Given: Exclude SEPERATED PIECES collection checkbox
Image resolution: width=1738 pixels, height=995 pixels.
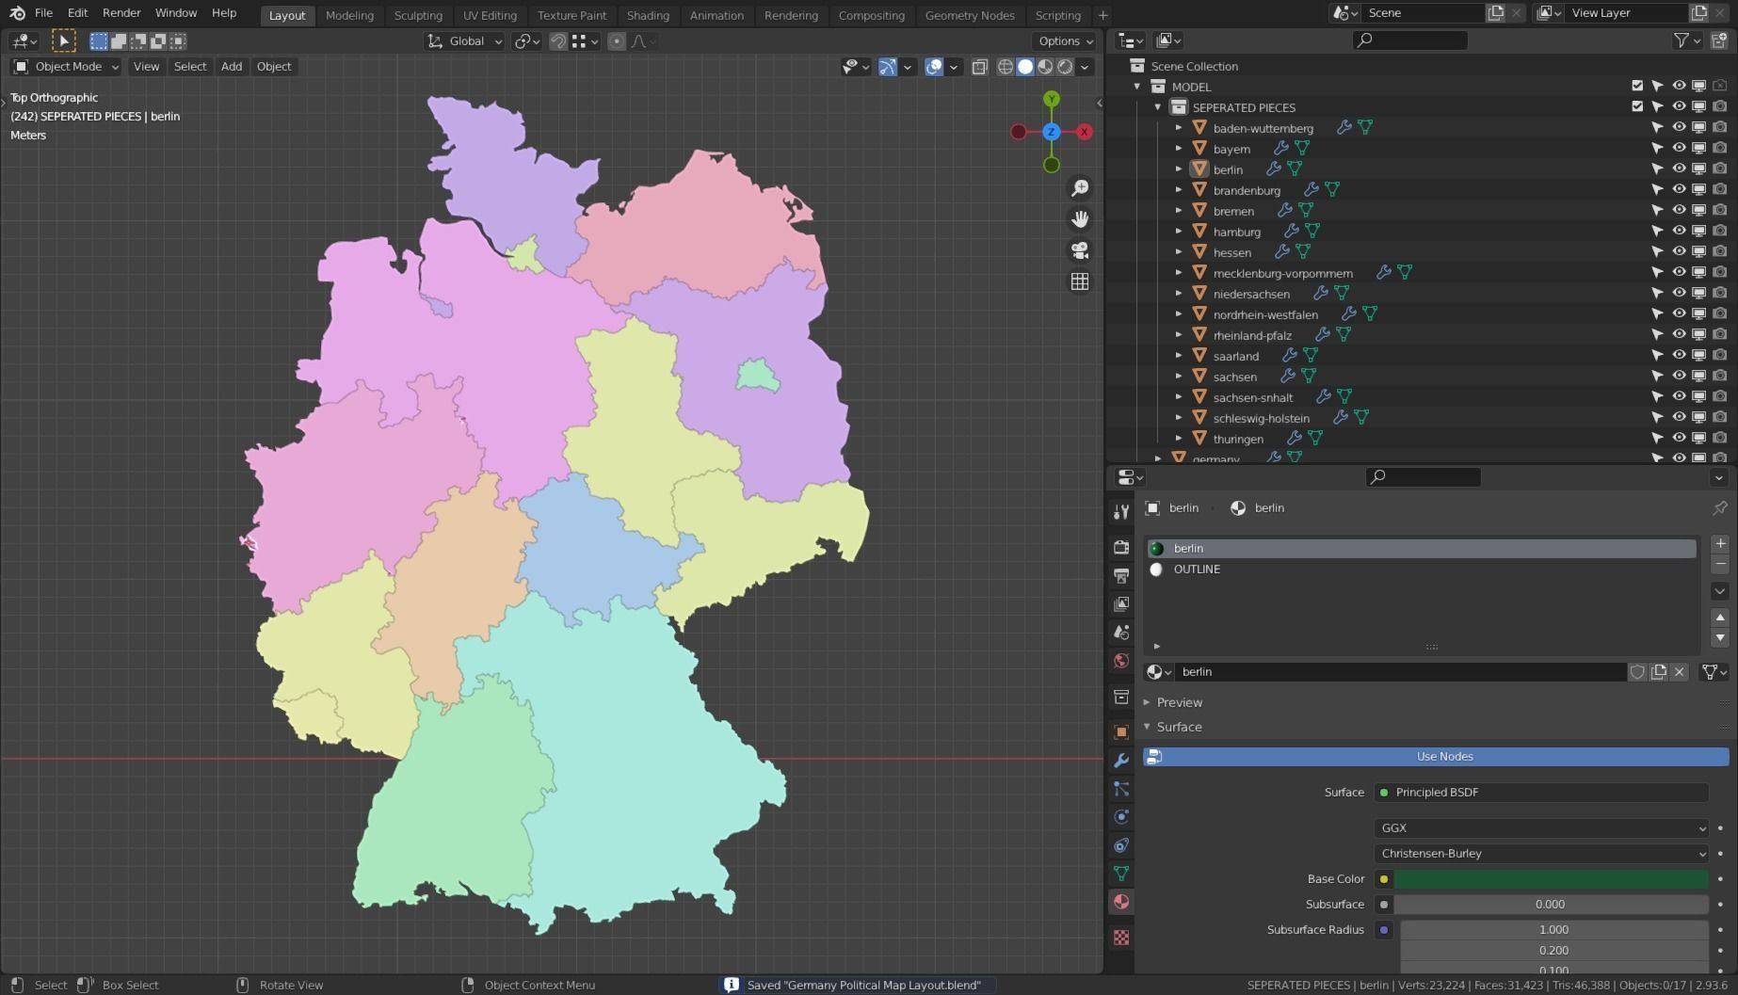Looking at the screenshot, I should pos(1637,106).
